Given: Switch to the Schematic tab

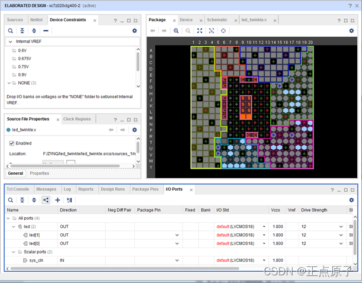Looking at the screenshot, I should 217,20.
